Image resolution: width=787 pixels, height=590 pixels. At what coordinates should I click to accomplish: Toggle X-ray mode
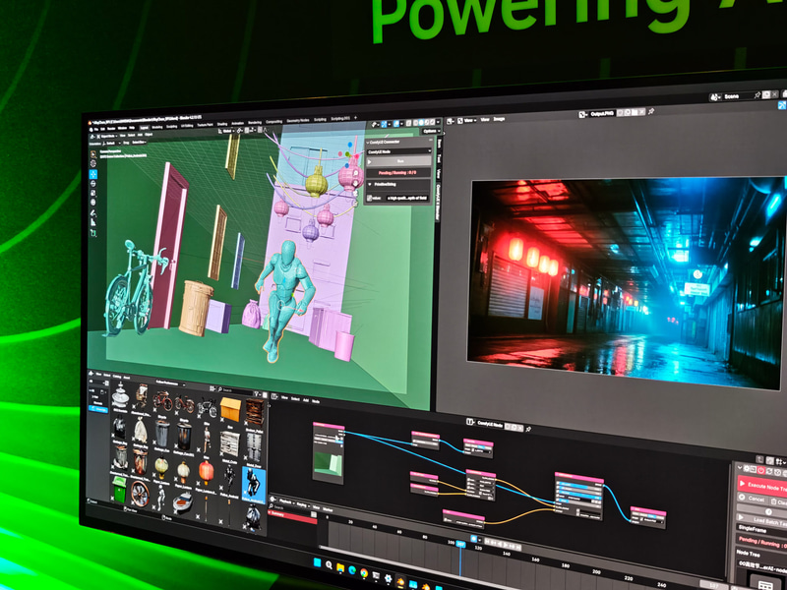[408, 123]
